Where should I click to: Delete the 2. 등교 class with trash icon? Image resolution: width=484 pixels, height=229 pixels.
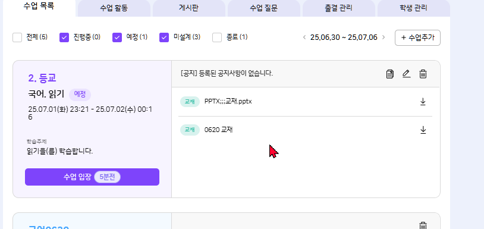click(423, 74)
